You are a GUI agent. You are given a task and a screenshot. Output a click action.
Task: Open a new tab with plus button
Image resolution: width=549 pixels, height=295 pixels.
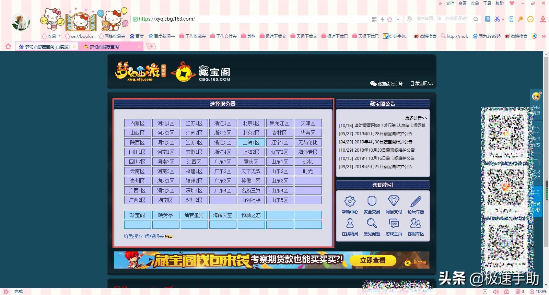pyautogui.click(x=151, y=46)
